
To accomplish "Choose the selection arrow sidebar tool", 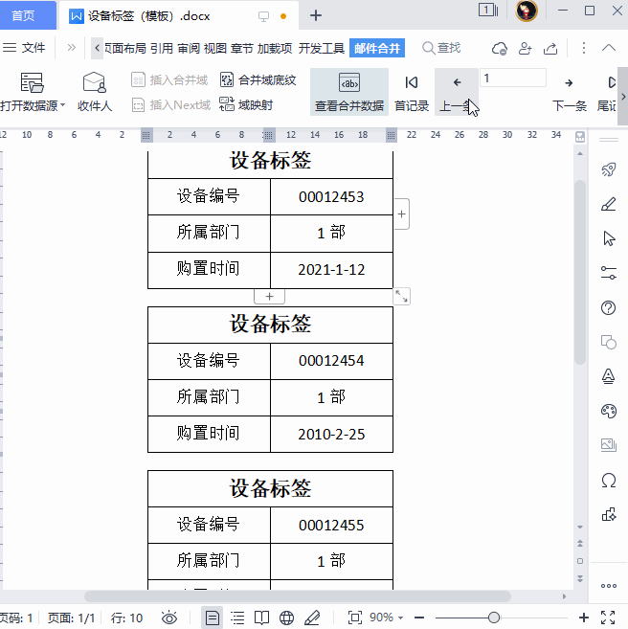I will [x=609, y=238].
